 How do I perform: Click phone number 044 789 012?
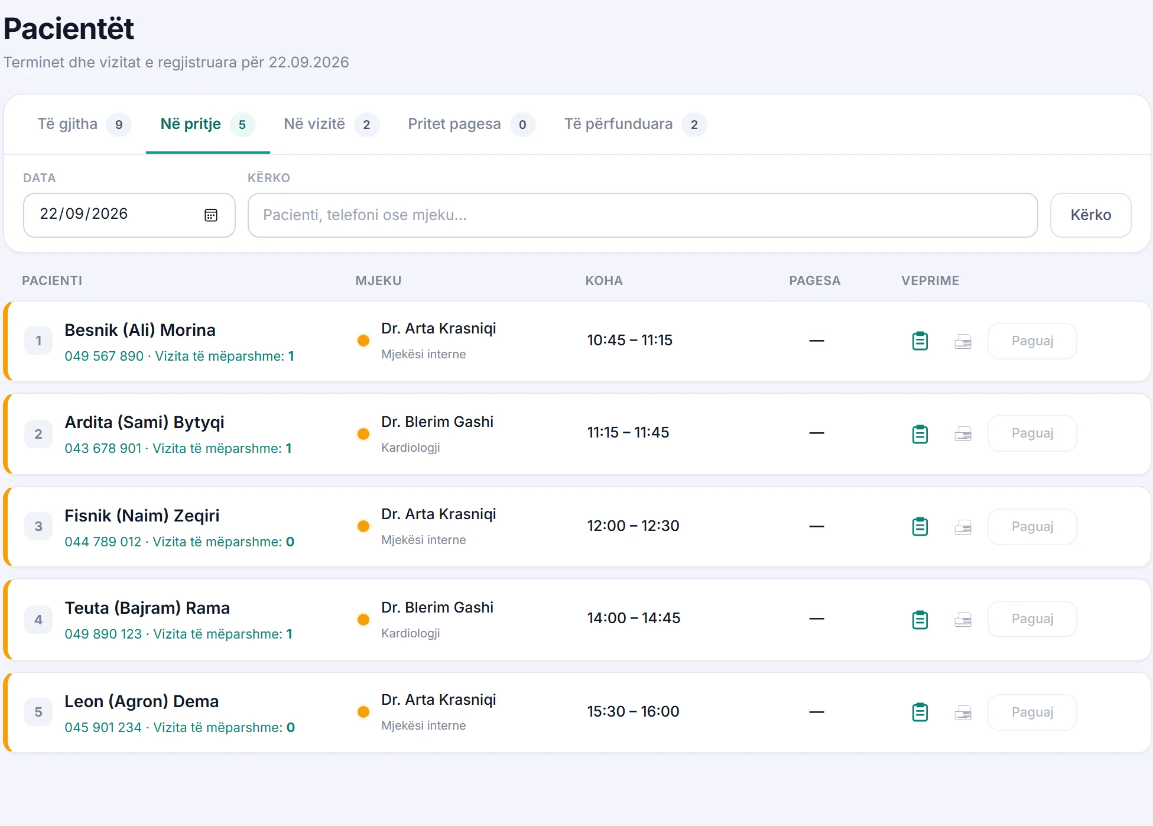103,542
